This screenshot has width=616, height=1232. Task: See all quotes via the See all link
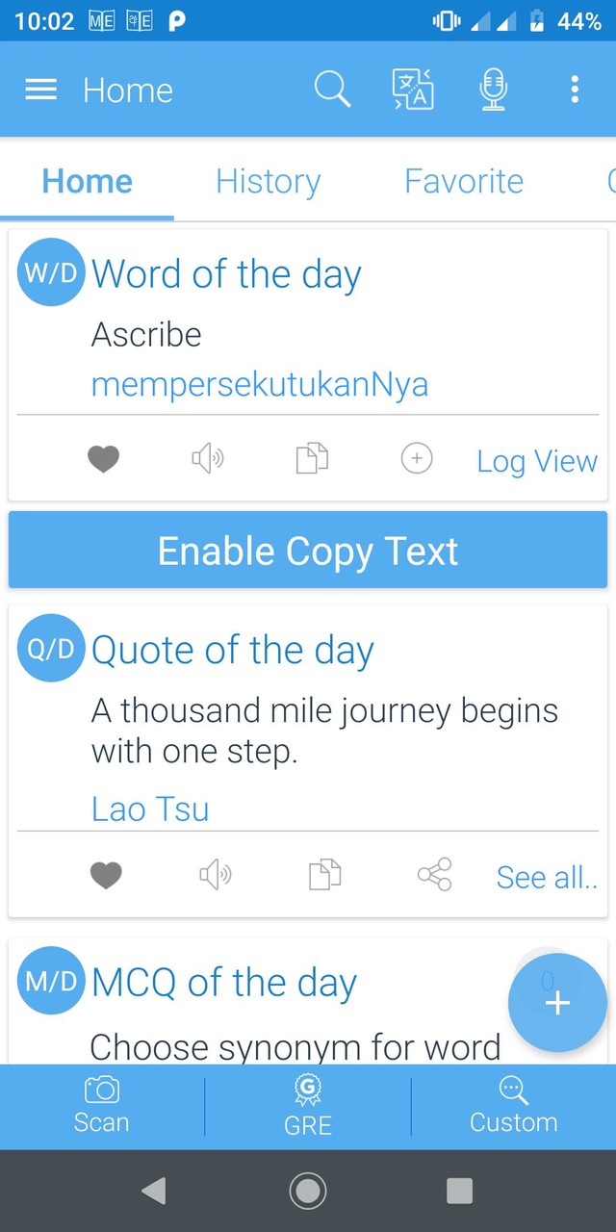click(x=547, y=877)
